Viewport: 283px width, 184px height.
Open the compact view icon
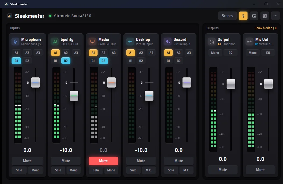[254, 16]
